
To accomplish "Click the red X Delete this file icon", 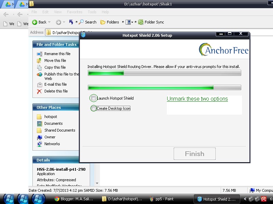I will (x=39, y=91).
